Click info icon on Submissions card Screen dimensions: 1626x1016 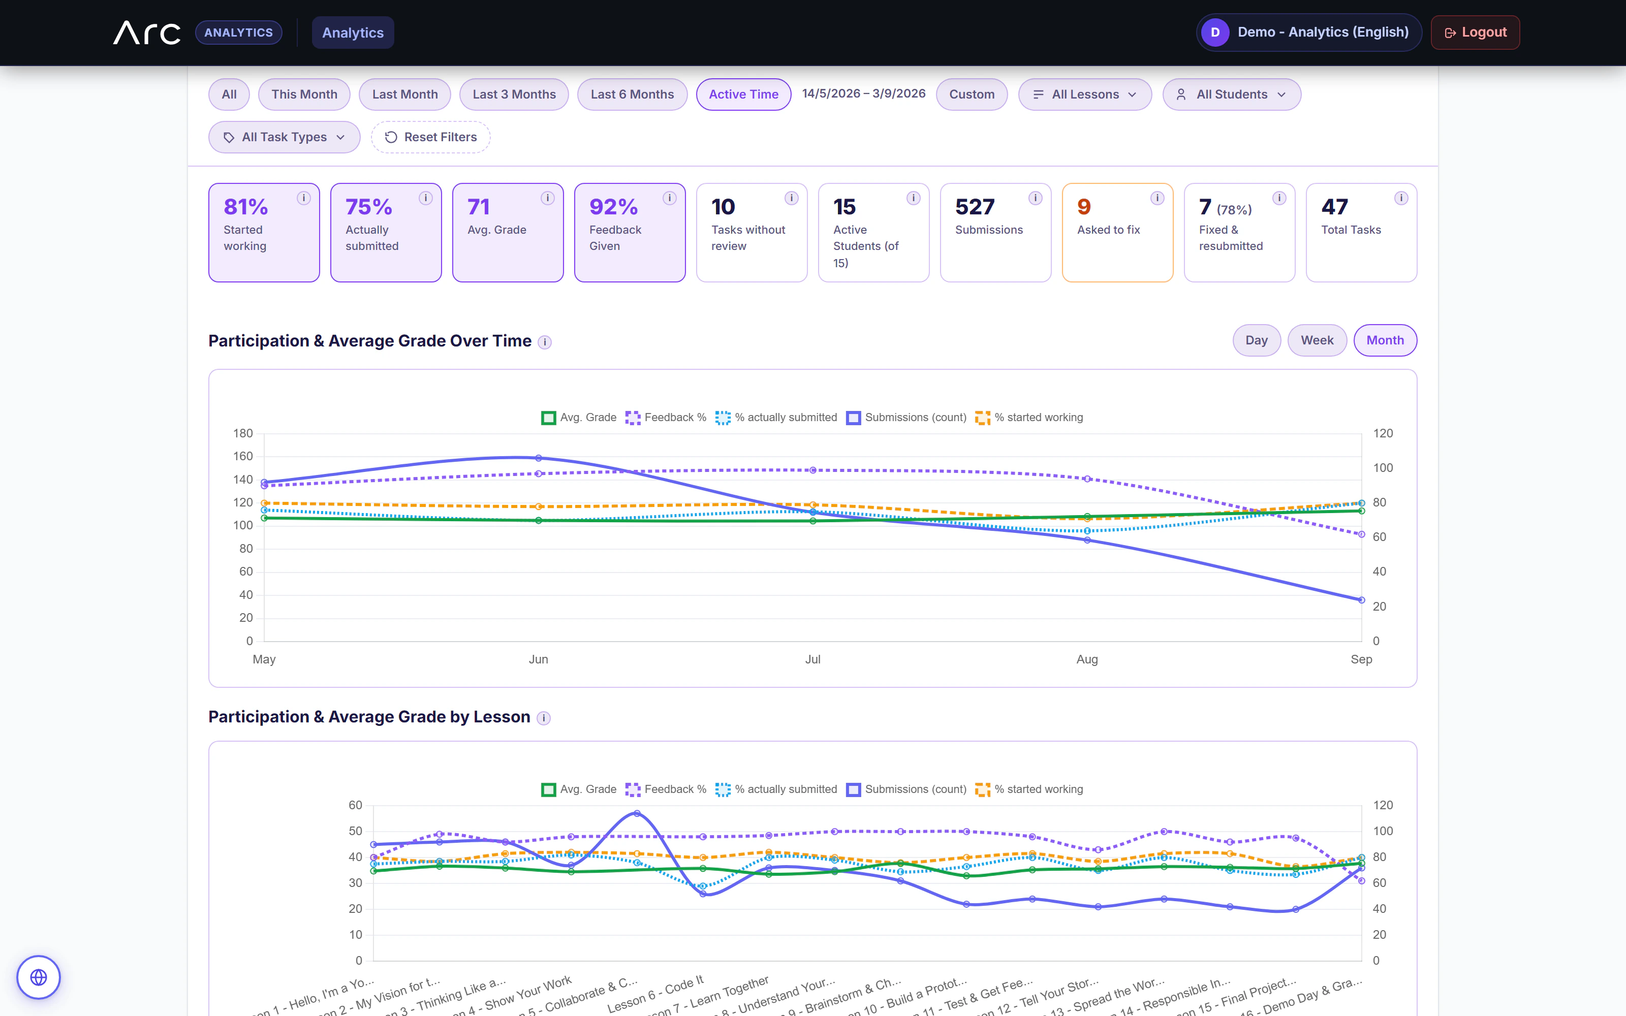(x=1036, y=198)
